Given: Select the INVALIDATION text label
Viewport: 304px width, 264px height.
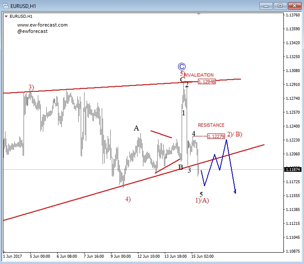Looking at the screenshot, I should [199, 75].
